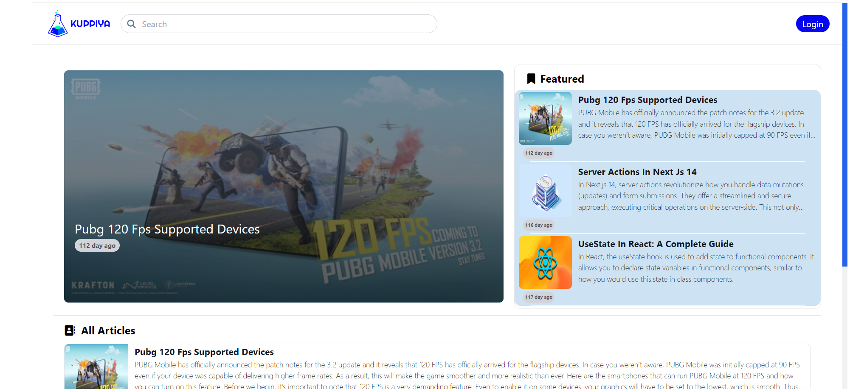This screenshot has width=850, height=389.
Task: Open Server Actions In Next Js 14 thumbnail
Action: [x=545, y=191]
